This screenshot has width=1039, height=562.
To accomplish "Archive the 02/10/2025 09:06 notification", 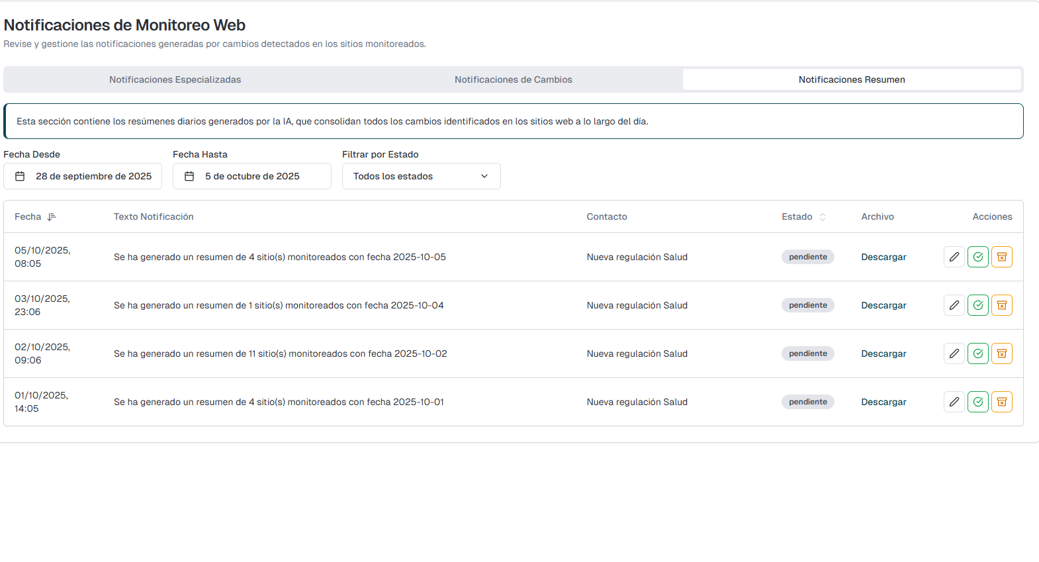I will point(1001,353).
